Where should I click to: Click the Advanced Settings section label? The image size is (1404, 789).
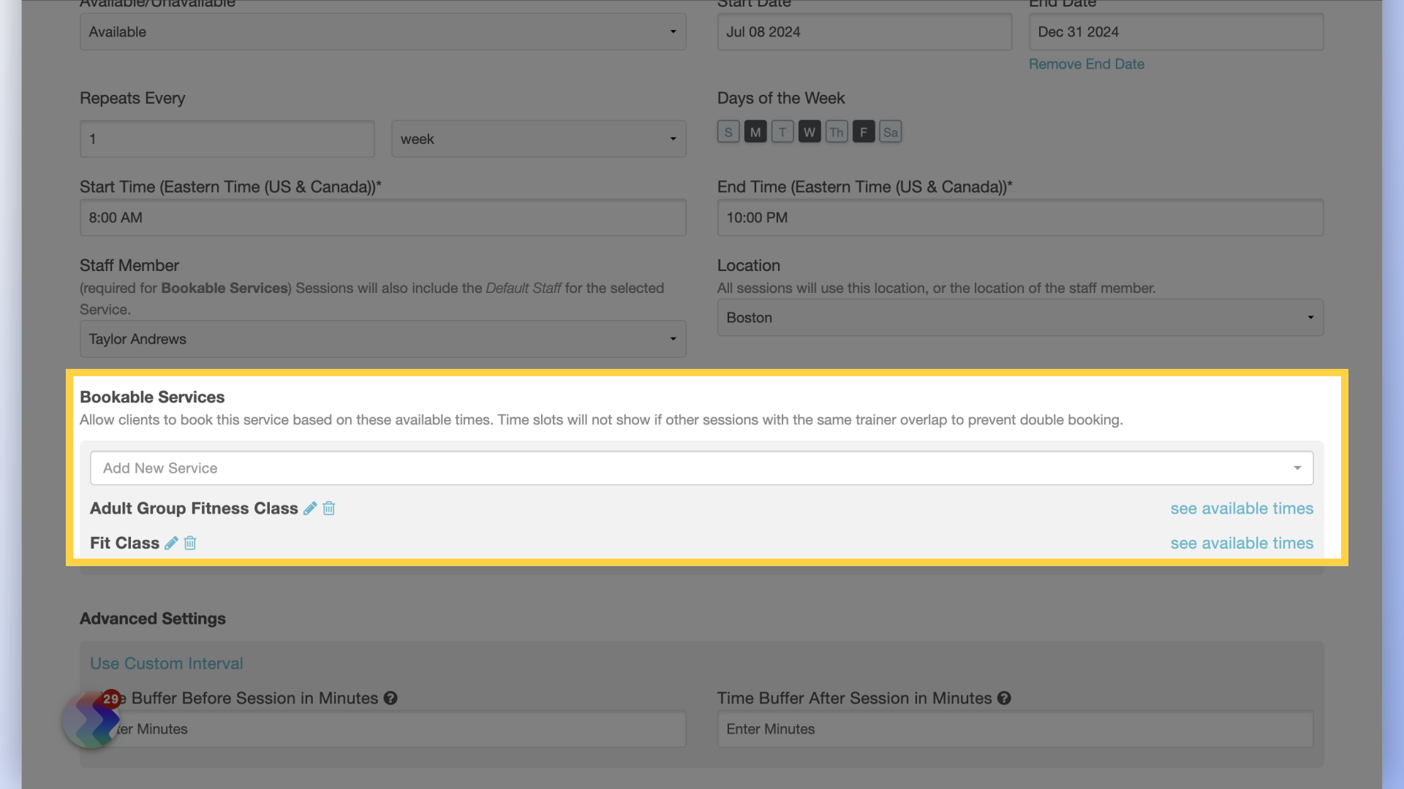pyautogui.click(x=152, y=617)
